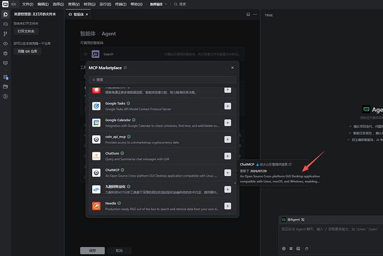Add Google Tasks MCP server
383x256 pixels.
point(228,106)
